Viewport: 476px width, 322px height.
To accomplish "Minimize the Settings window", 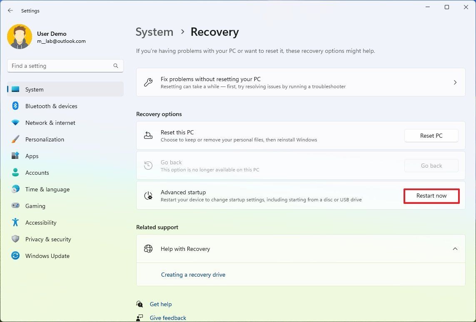I will click(x=428, y=7).
